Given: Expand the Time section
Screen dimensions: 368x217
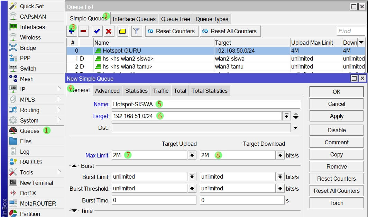Looking at the screenshot, I should (74, 211).
